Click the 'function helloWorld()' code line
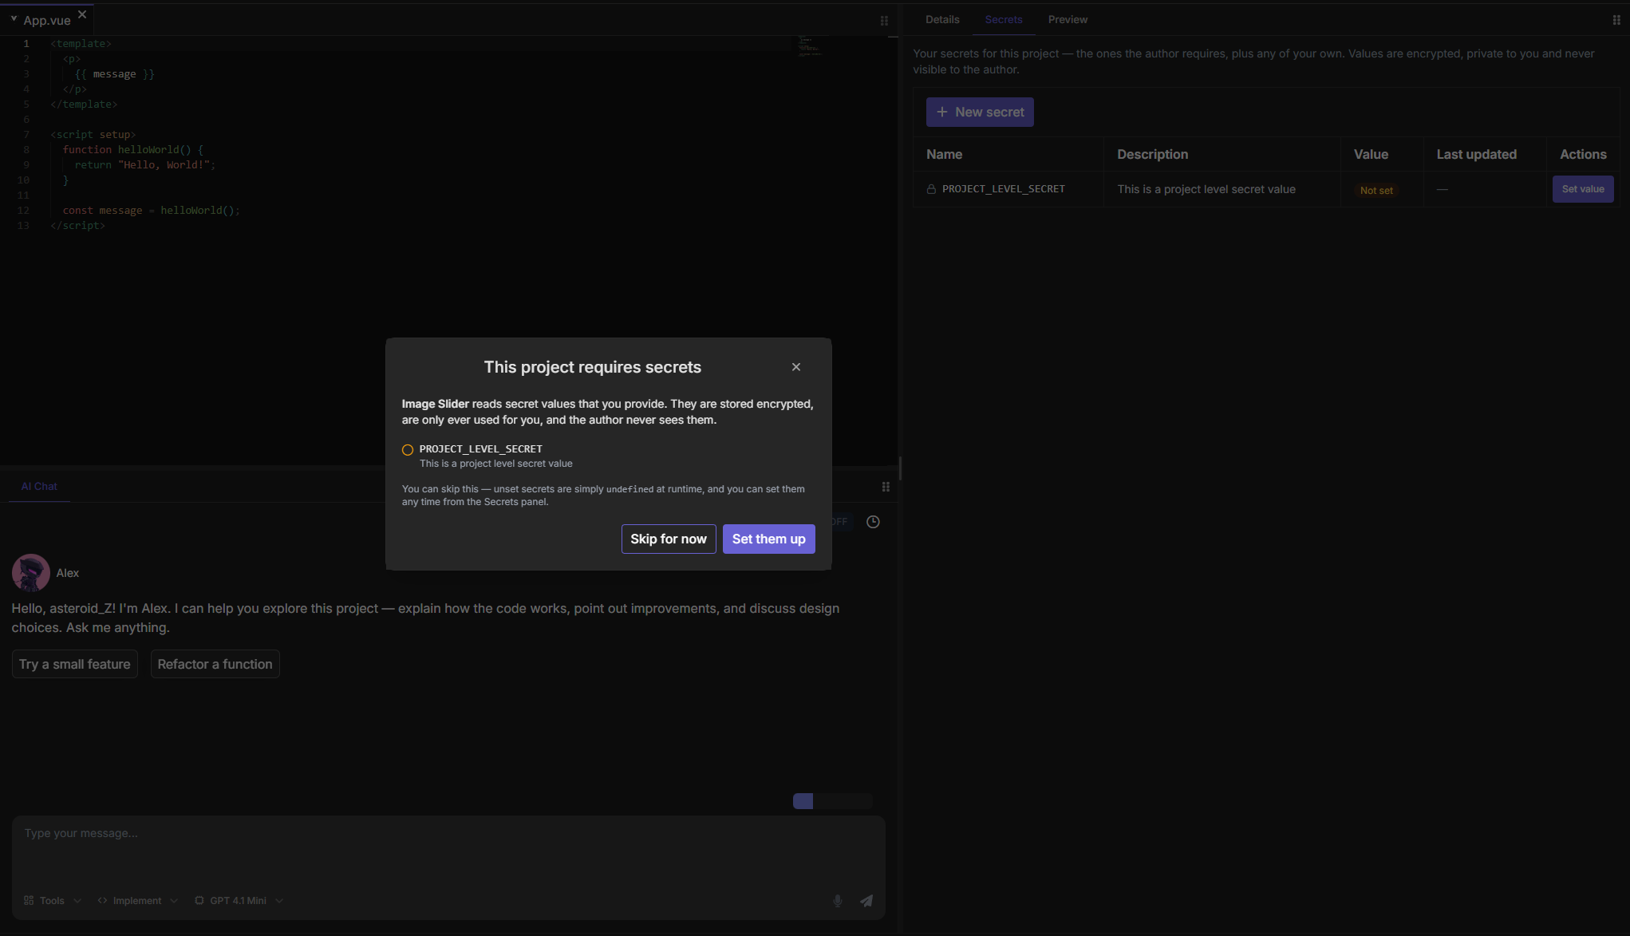This screenshot has width=1630, height=936. coord(133,150)
